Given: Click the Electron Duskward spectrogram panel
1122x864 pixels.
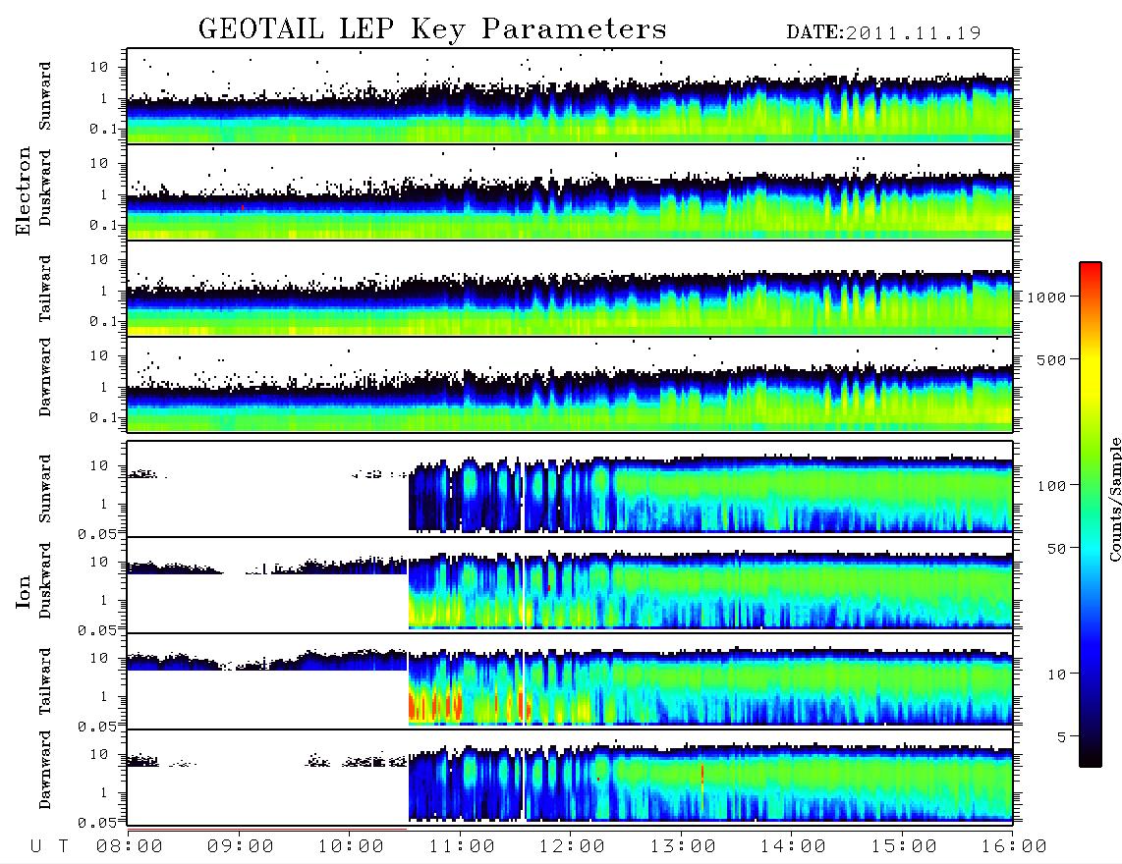Looking at the screenshot, I should pyautogui.click(x=570, y=191).
